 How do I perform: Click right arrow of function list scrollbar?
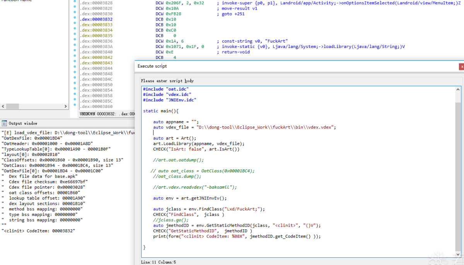point(65,106)
